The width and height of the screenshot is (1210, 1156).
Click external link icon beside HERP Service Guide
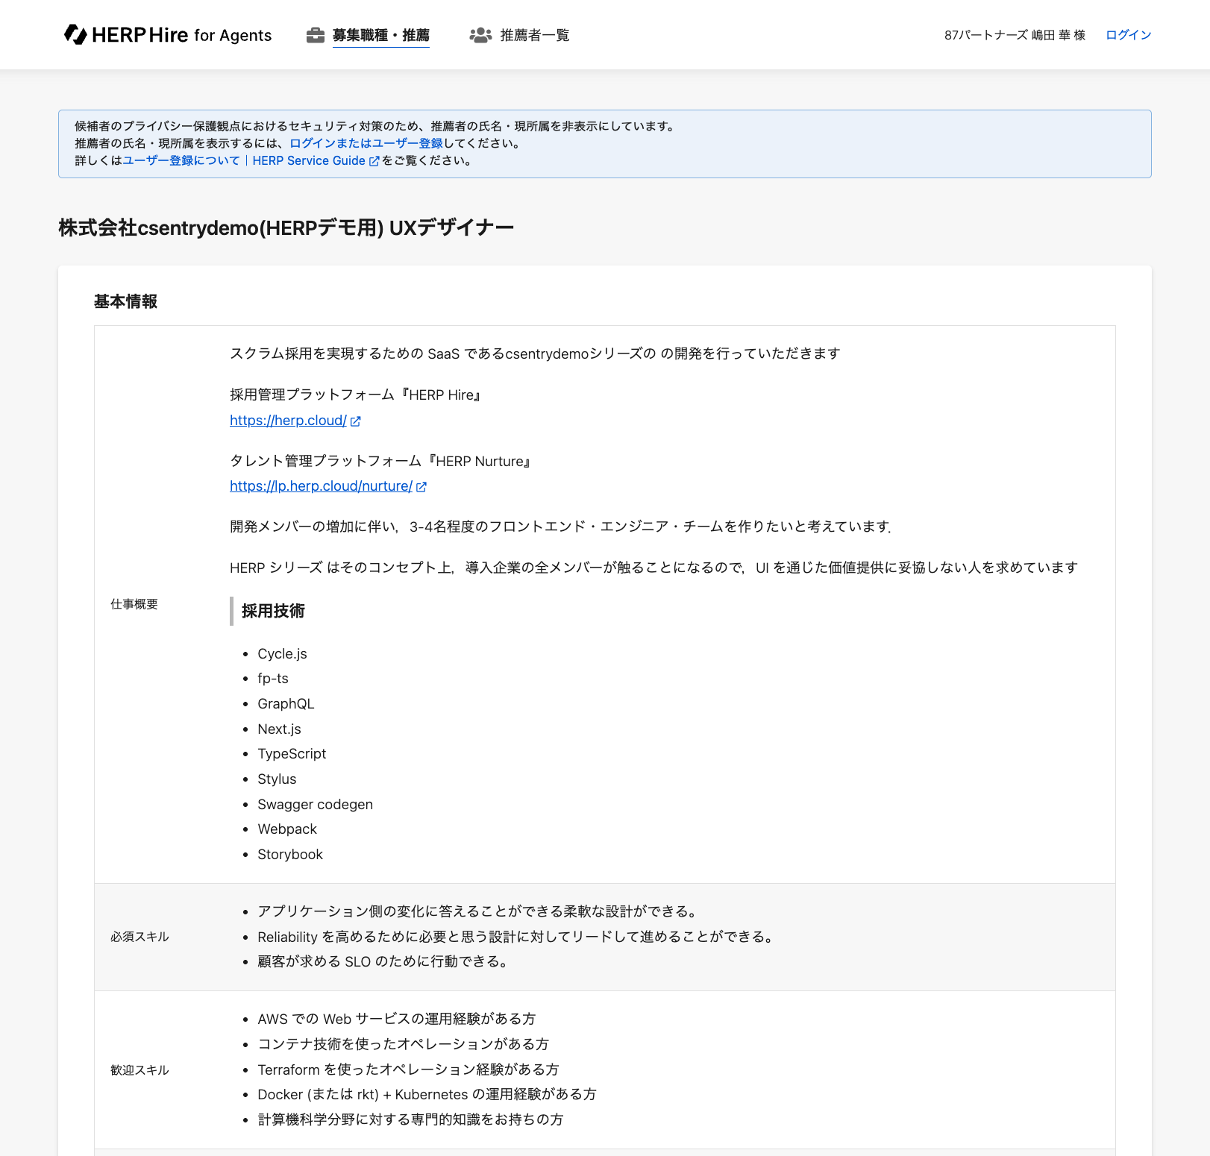click(374, 161)
